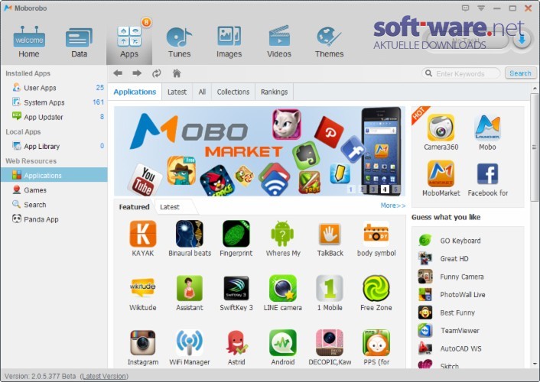The image size is (540, 382).
Task: Click the Mobo Market banner
Action: [x=259, y=151]
